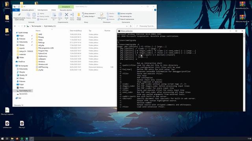Click Odwróć zaznaczenie in the ribbon

coord(126,19)
